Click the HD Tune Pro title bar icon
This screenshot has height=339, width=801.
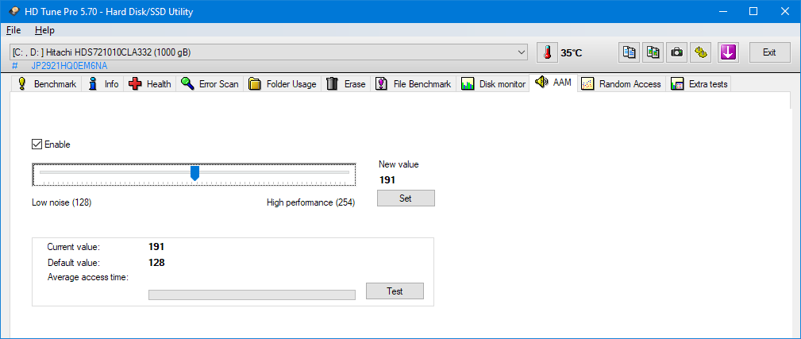pyautogui.click(x=13, y=11)
